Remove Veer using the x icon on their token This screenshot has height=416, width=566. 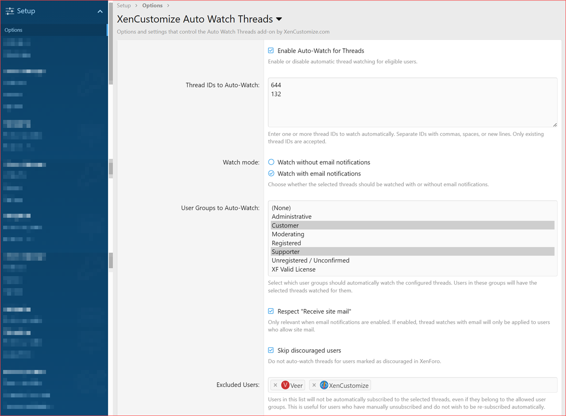[x=275, y=385]
